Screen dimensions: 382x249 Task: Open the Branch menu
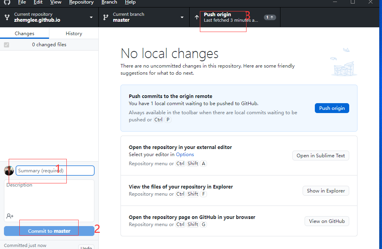[109, 2]
